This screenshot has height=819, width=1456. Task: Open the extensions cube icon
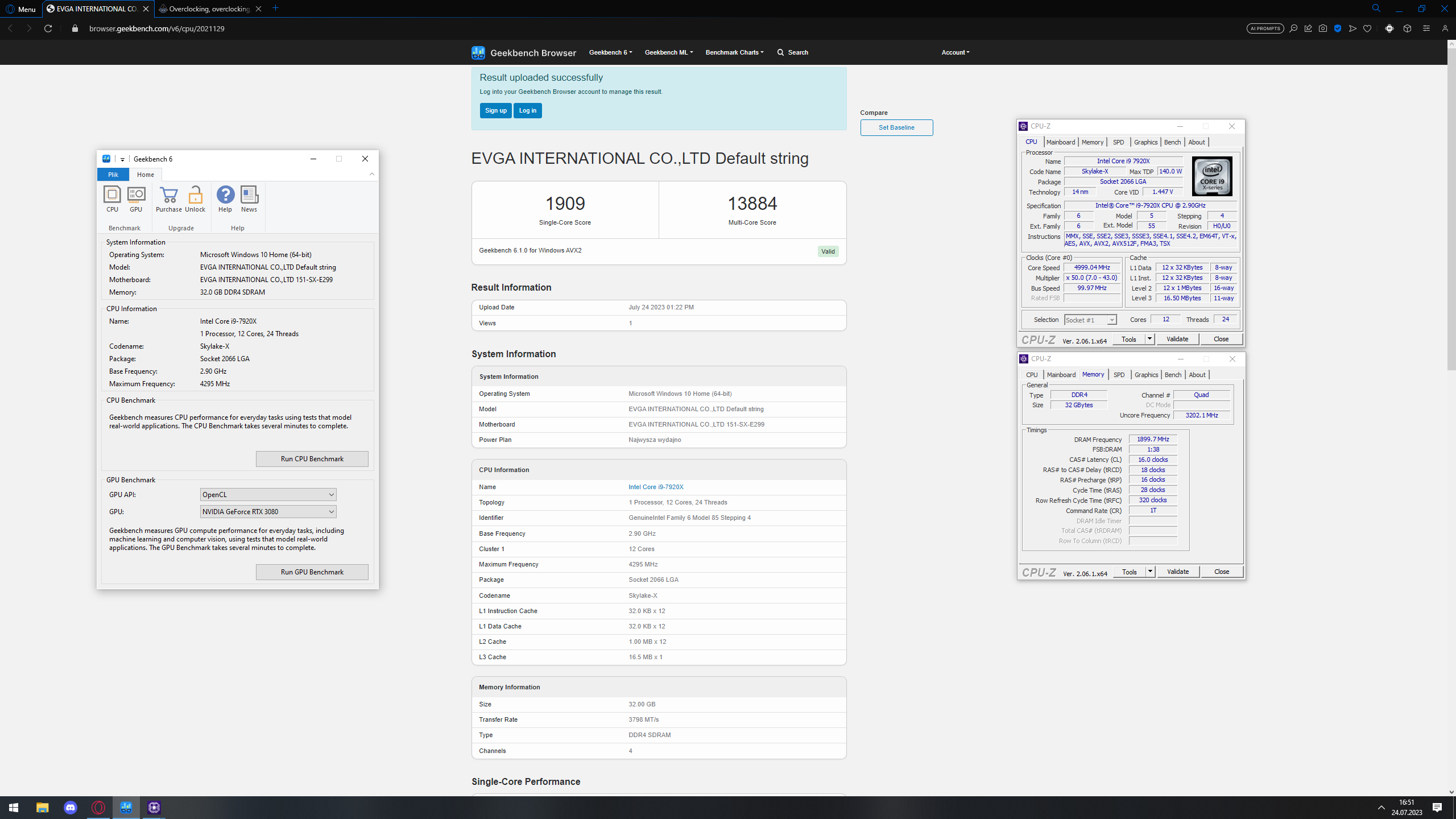tap(1407, 28)
